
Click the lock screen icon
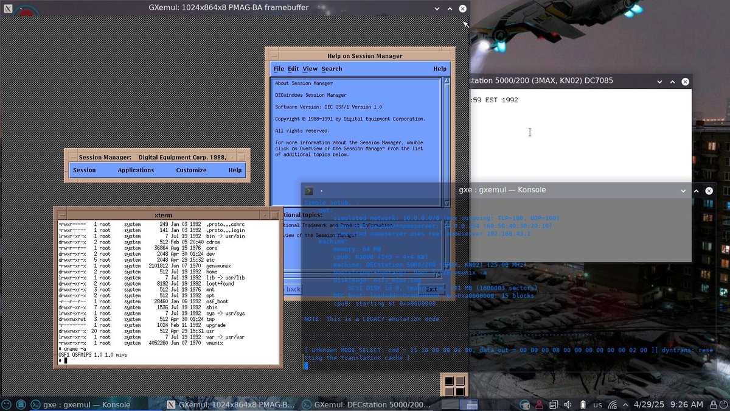point(713,404)
